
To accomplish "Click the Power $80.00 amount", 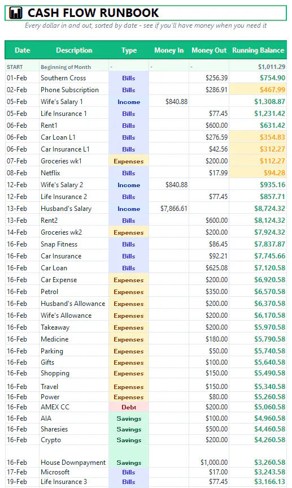I will coord(209,397).
